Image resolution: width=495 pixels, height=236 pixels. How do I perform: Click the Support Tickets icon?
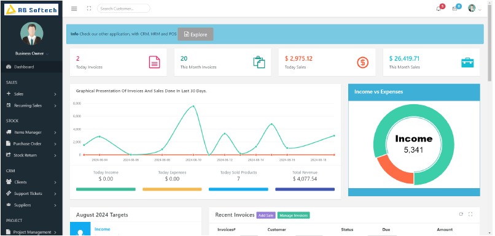(x=9, y=194)
